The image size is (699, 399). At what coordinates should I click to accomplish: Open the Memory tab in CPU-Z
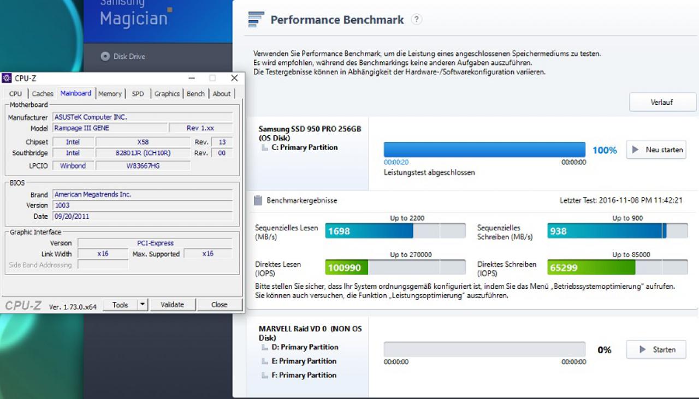[x=110, y=94]
